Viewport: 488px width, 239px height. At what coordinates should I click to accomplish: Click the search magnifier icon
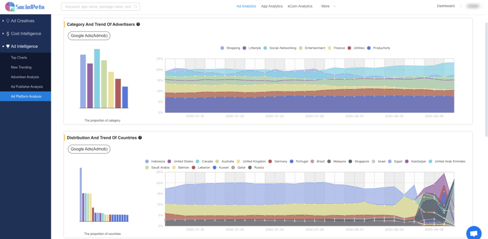tap(135, 7)
